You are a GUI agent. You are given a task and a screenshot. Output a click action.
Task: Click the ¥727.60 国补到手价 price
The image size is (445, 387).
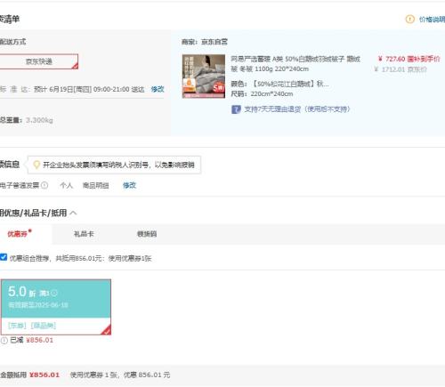click(x=409, y=59)
